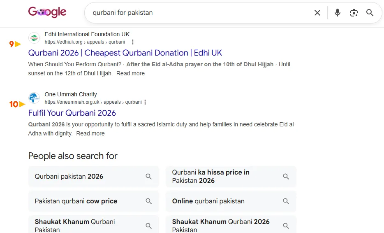Click the People also search for heading
Screen dimensions: 384x233
pyautogui.click(x=73, y=156)
